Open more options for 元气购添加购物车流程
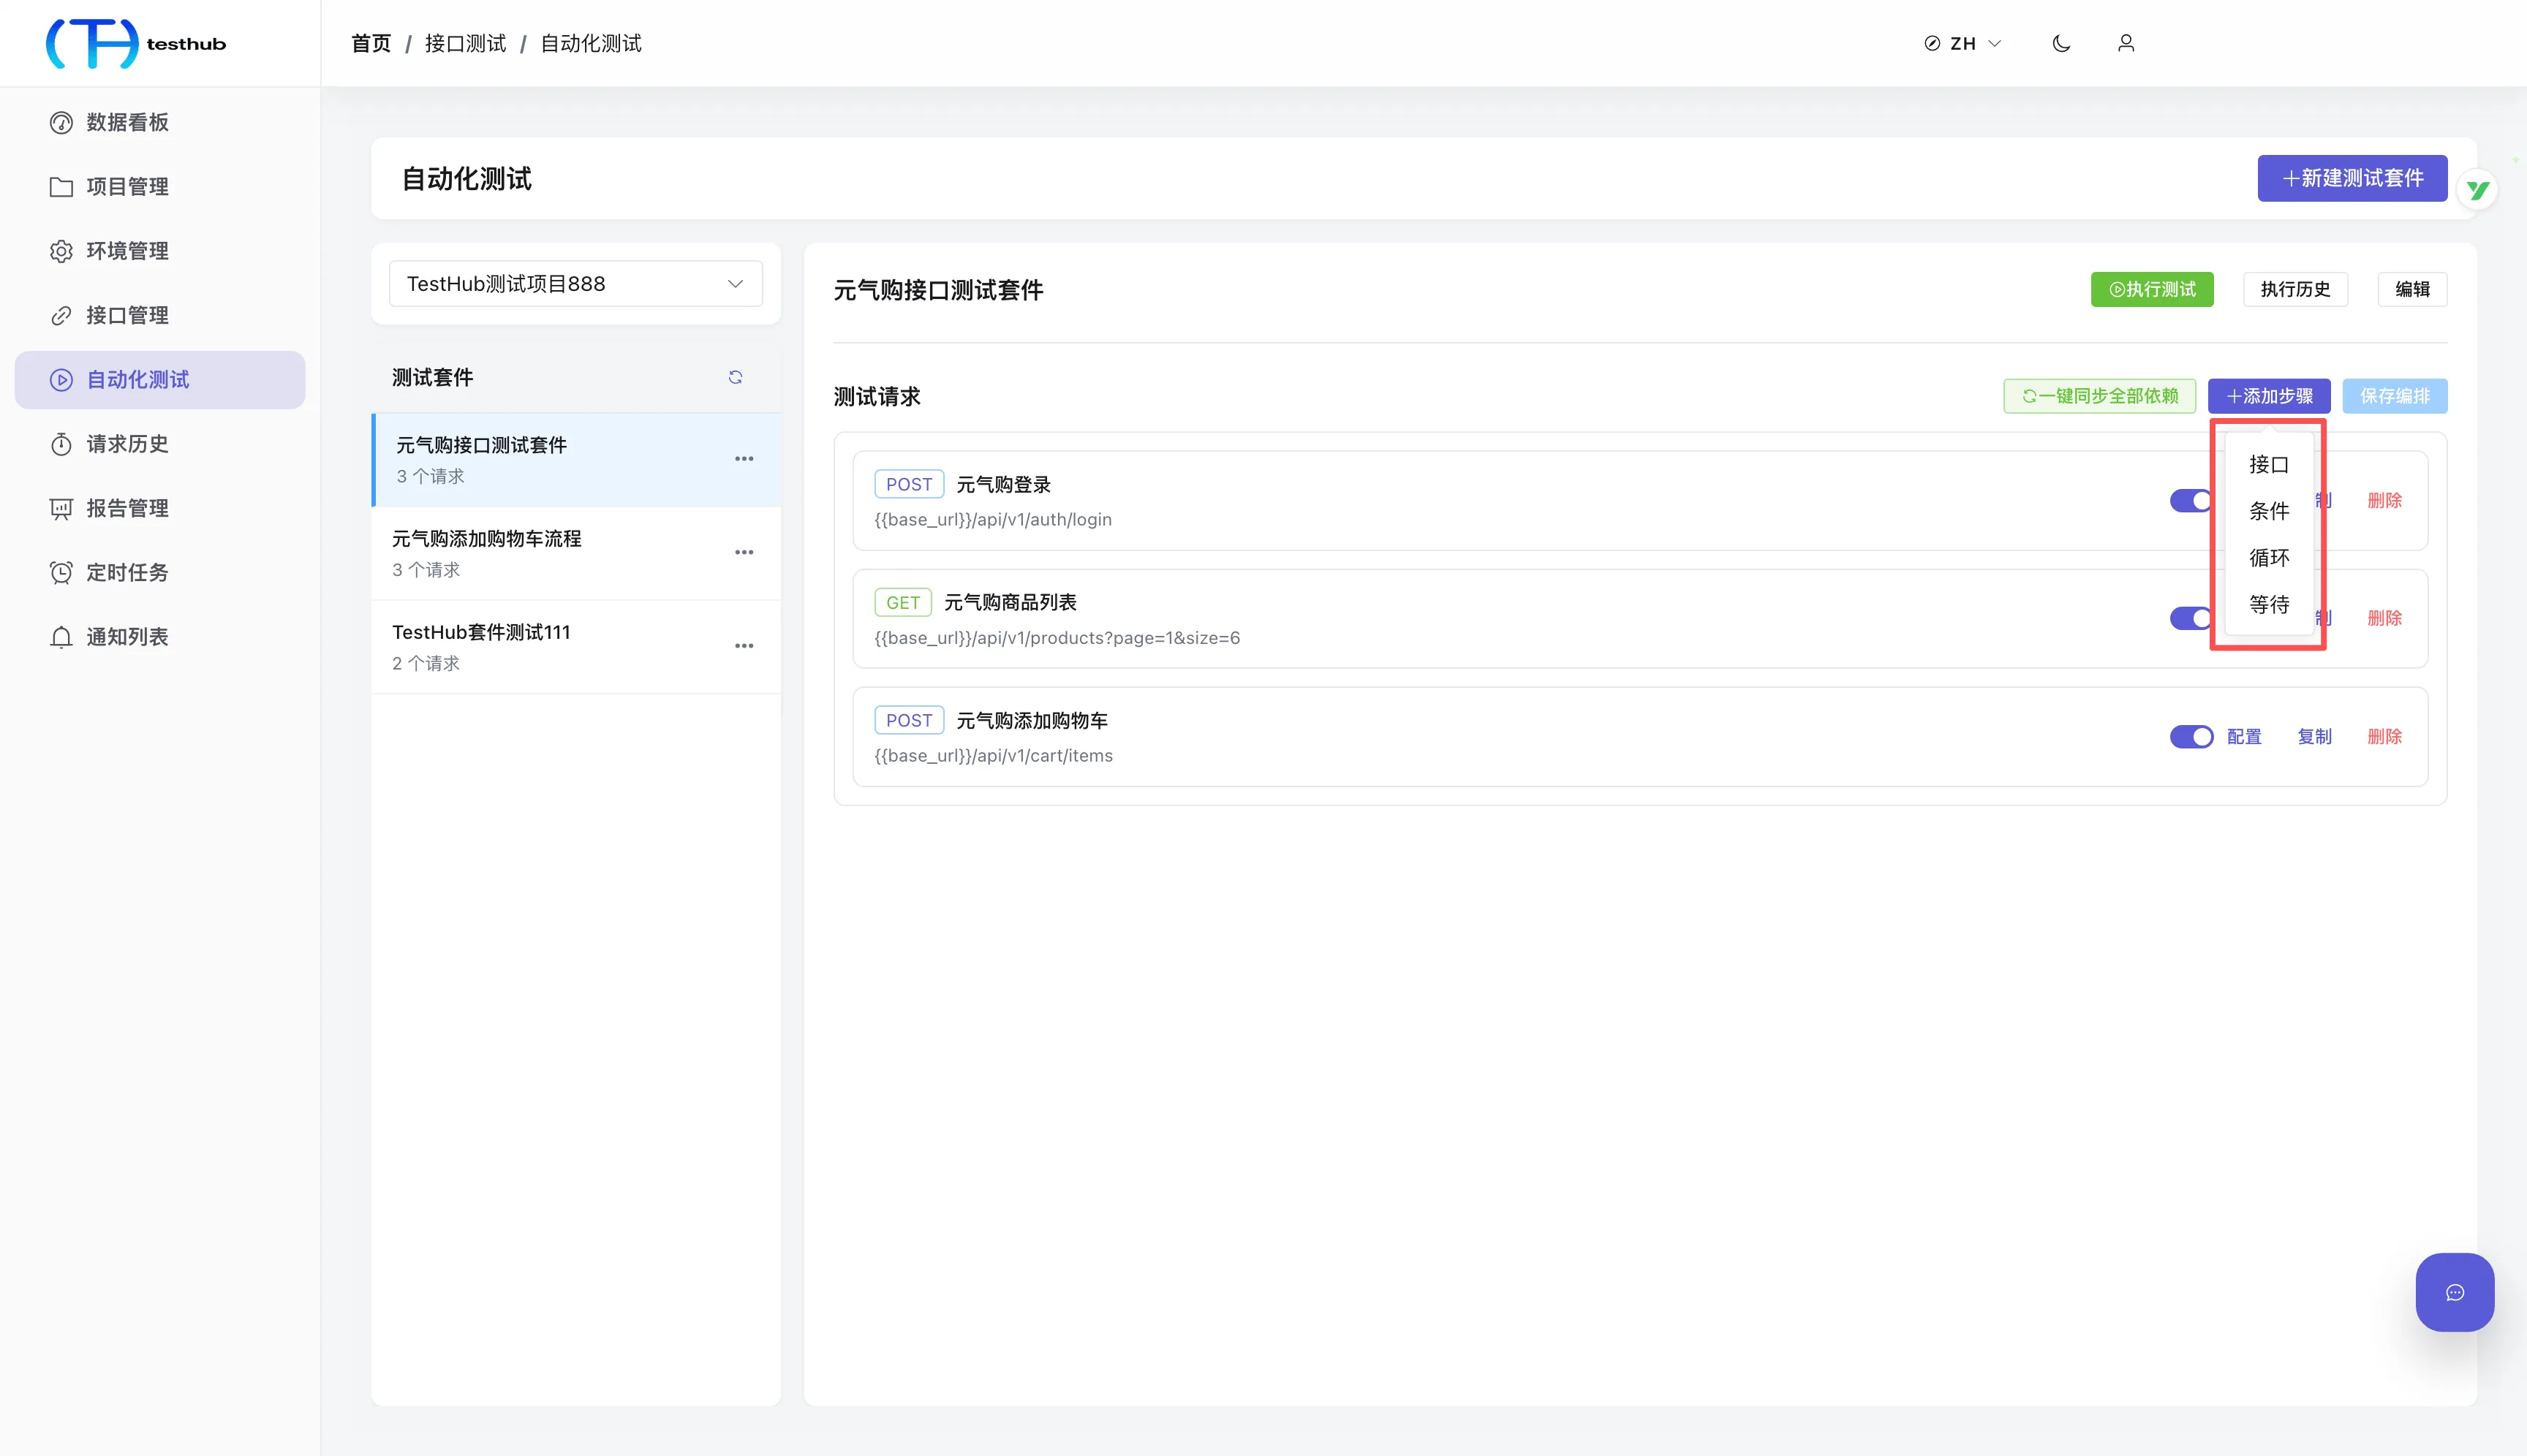 [744, 552]
